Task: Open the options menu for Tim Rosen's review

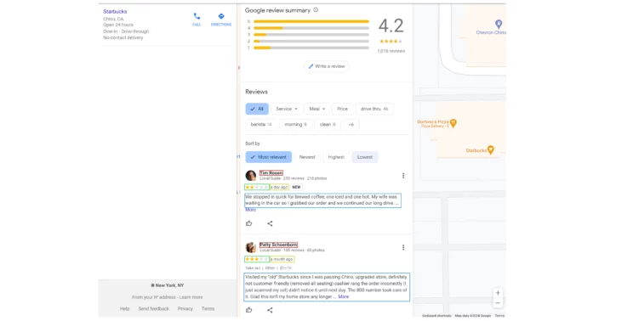Action: coord(403,176)
